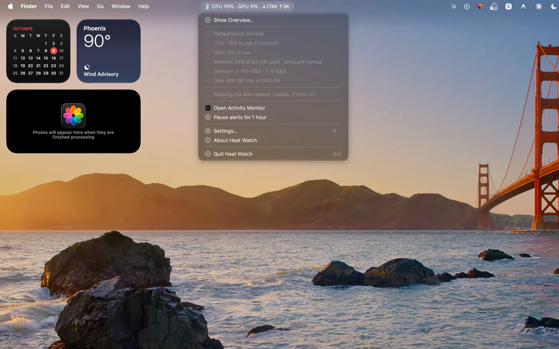Select About Heat Watch

click(273, 140)
